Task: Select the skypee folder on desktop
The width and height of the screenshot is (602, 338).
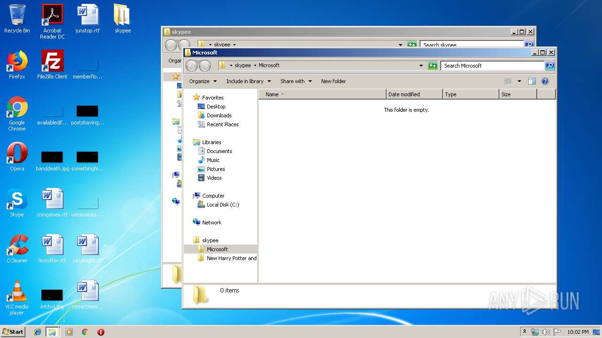Action: coord(123,19)
